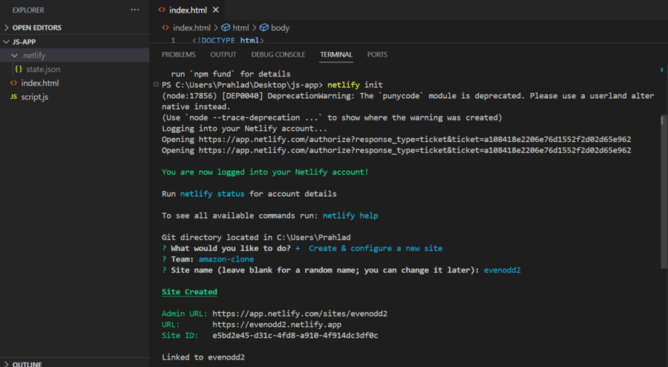Open the Admin URL link for evenodd2
The width and height of the screenshot is (668, 367).
tap(300, 314)
